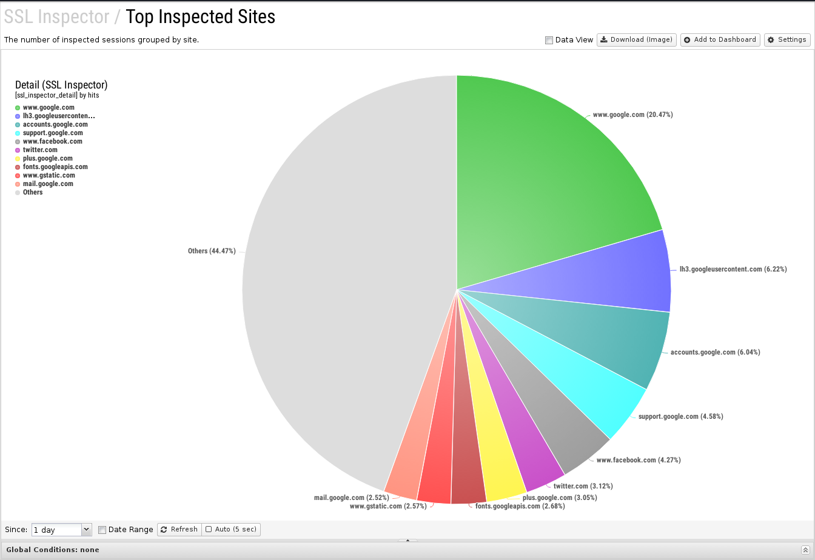Click 'accounts.google.com (6.04%)' chart label
This screenshot has width=815, height=560.
(715, 352)
